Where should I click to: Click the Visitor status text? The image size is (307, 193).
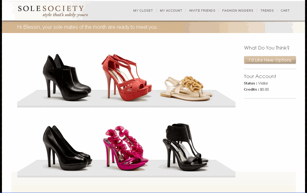pos(263,83)
